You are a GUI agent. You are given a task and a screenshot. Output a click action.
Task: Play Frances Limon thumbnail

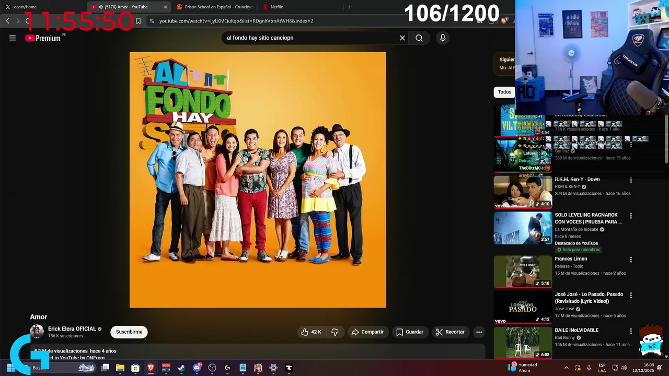click(x=523, y=272)
